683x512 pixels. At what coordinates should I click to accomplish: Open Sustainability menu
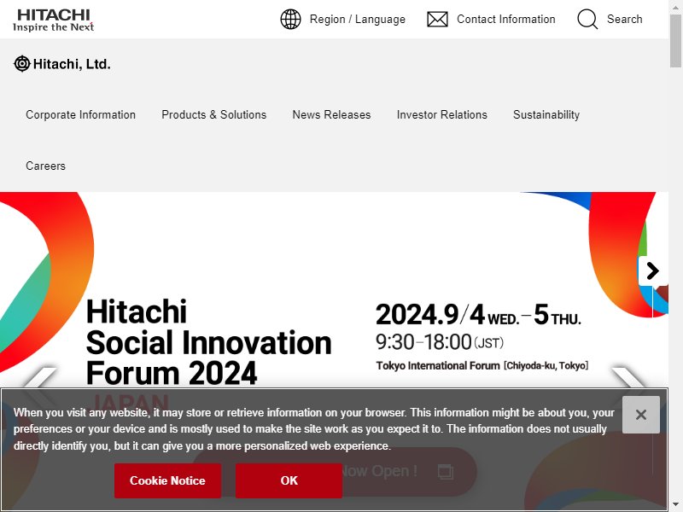(546, 114)
